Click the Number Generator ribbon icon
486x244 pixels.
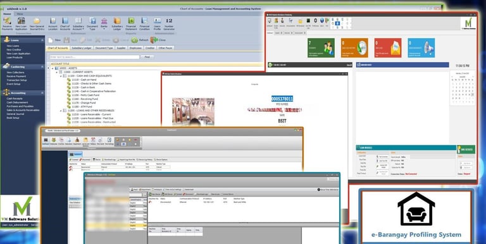(169, 24)
